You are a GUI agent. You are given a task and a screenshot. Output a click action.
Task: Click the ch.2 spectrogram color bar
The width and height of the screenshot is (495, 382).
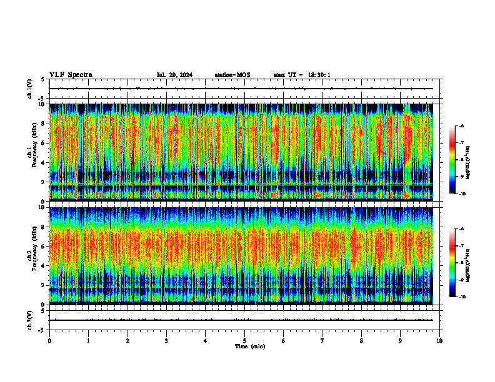452,263
